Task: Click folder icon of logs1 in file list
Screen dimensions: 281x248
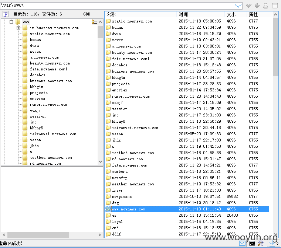Action: click(x=108, y=221)
